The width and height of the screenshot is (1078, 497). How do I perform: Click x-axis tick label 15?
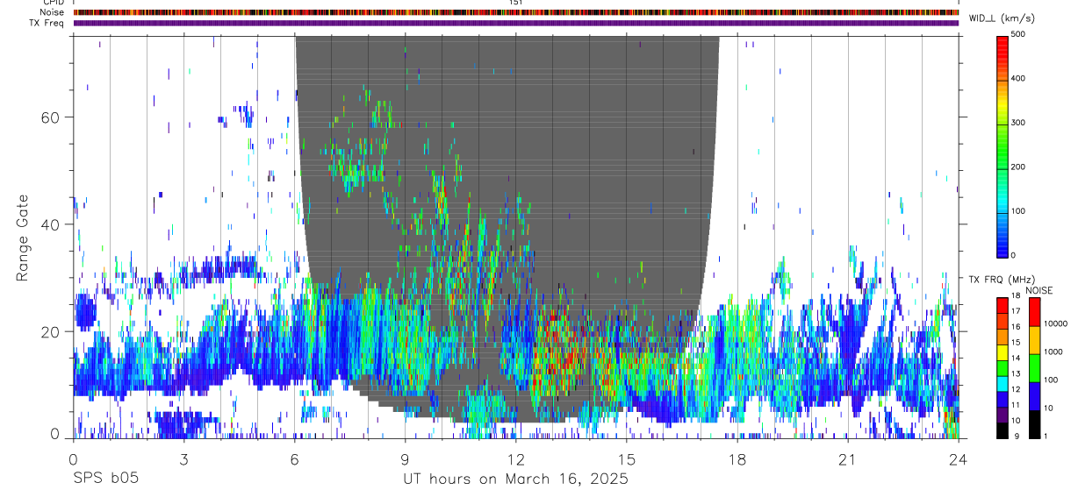coord(627,458)
